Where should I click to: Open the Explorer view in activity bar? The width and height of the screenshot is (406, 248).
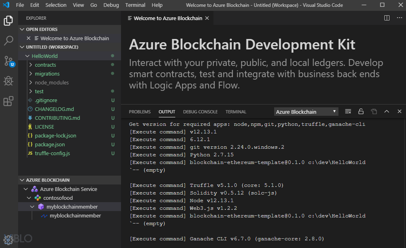tap(8, 20)
